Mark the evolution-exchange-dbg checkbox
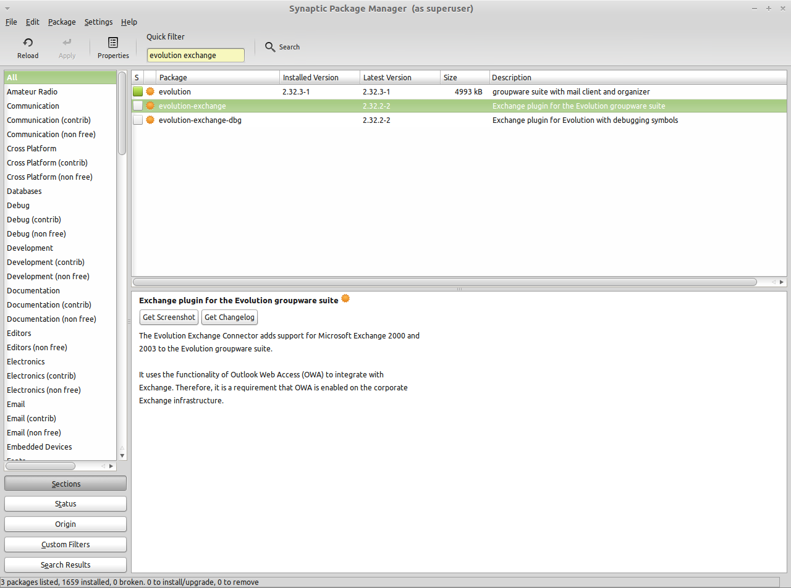This screenshot has width=791, height=588. coord(138,120)
